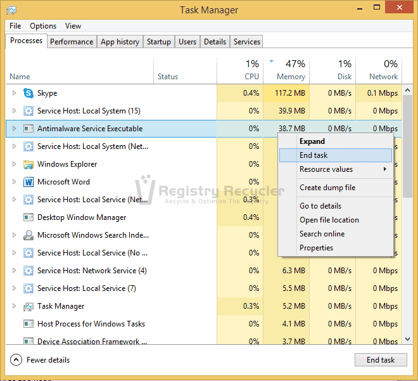418x381 pixels.
Task: Expand Service Host: Local System (15)
Action: (x=14, y=110)
